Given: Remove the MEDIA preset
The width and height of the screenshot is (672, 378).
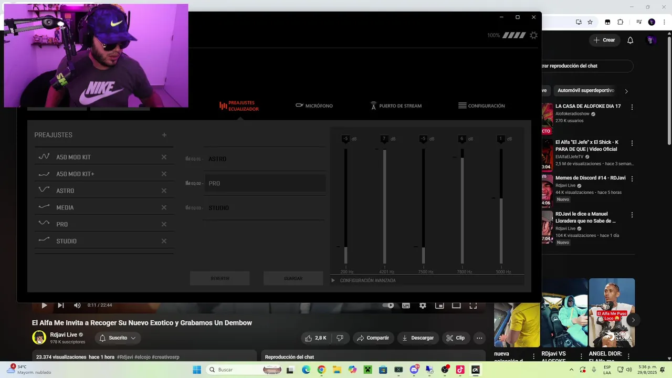Looking at the screenshot, I should (x=164, y=207).
